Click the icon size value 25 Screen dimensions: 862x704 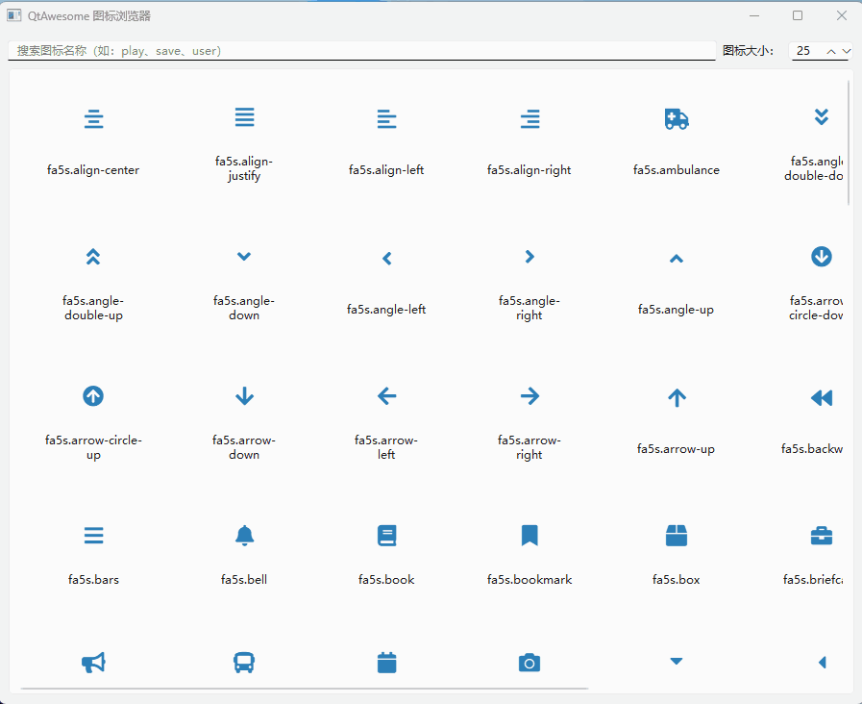pyautogui.click(x=803, y=51)
